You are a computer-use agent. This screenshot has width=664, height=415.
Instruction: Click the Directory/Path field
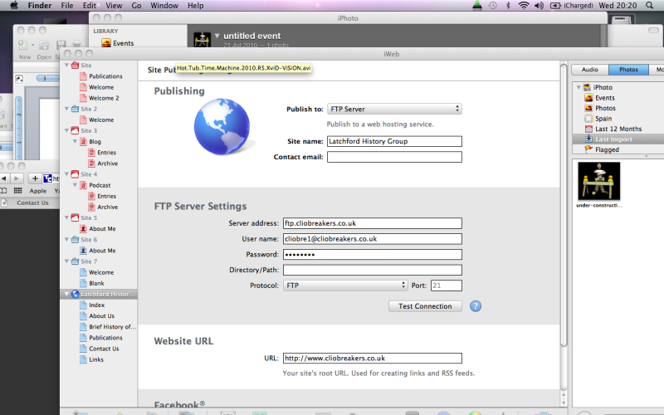[372, 271]
